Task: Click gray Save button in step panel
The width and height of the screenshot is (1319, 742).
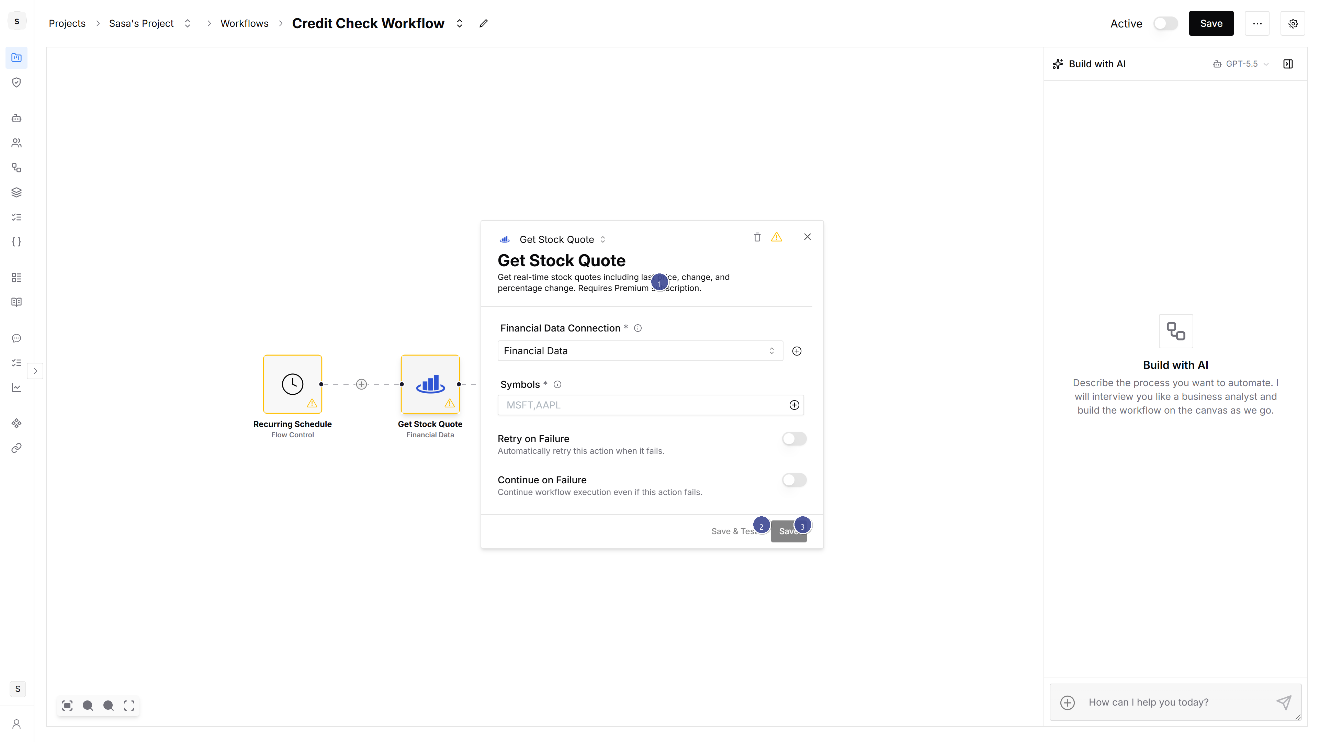Action: pos(789,531)
